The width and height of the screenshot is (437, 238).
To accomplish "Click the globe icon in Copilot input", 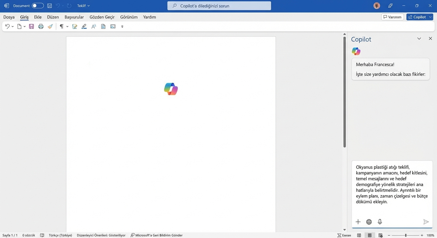I will tap(369, 222).
